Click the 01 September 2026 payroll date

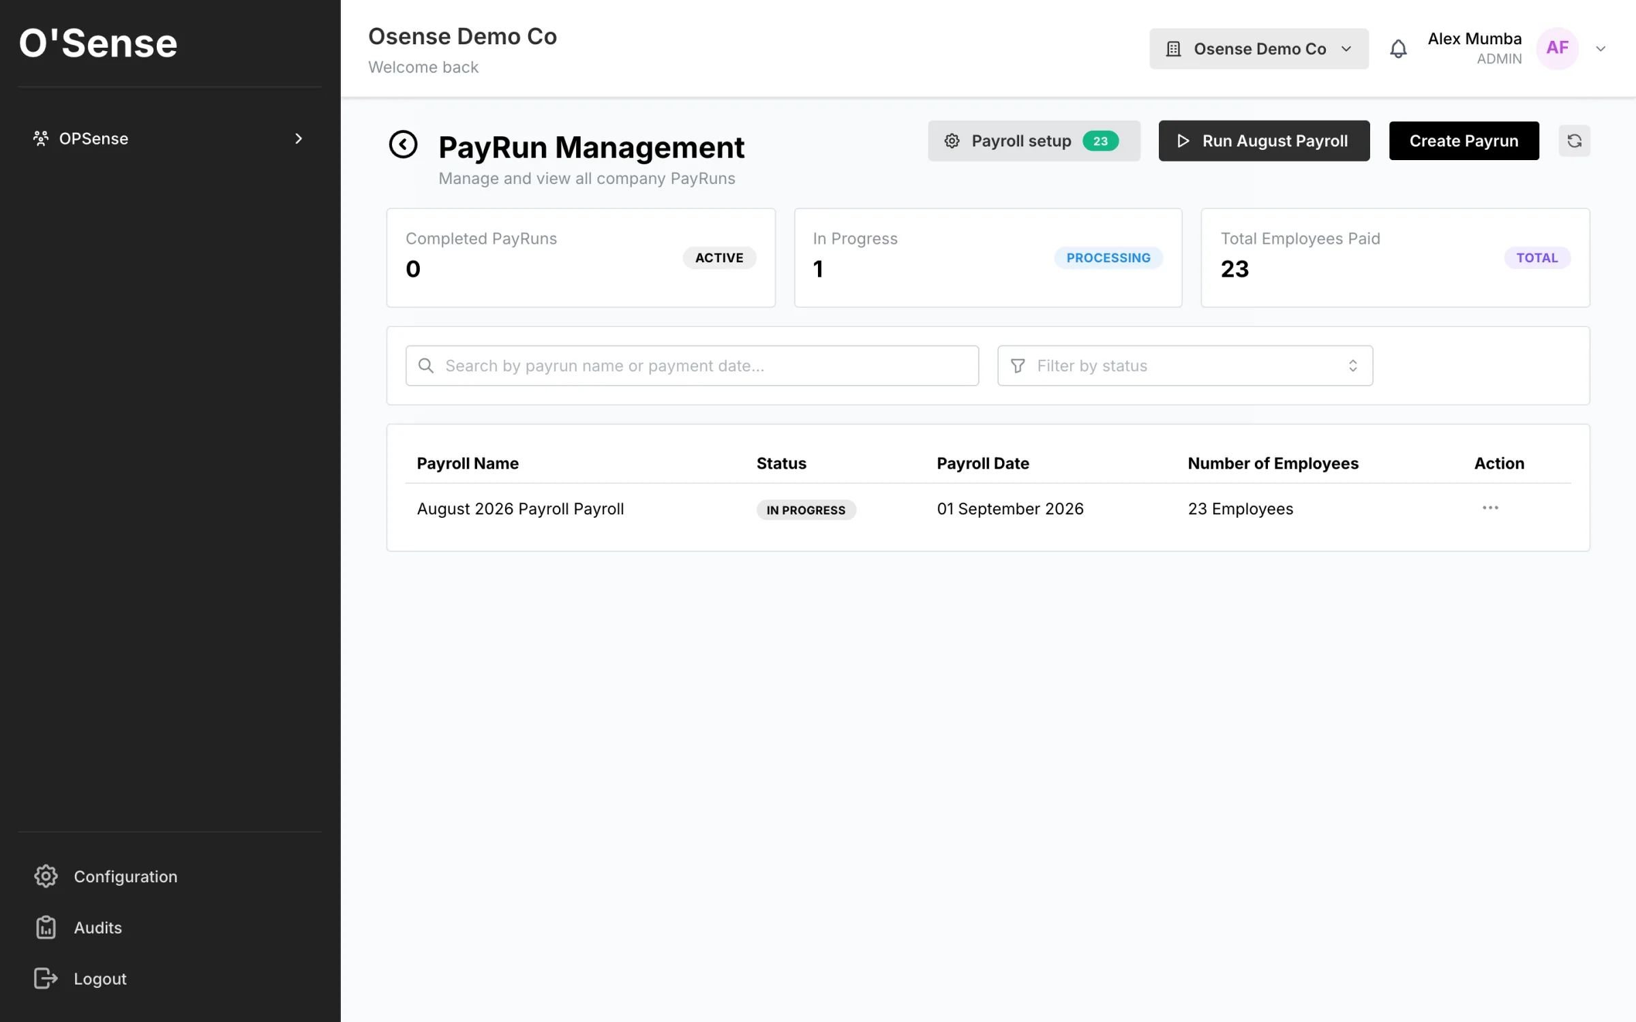click(x=1010, y=509)
